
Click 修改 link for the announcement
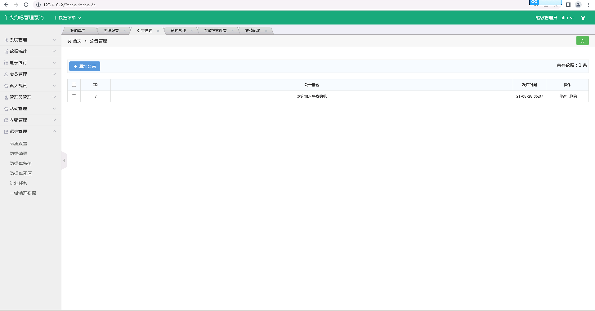563,96
